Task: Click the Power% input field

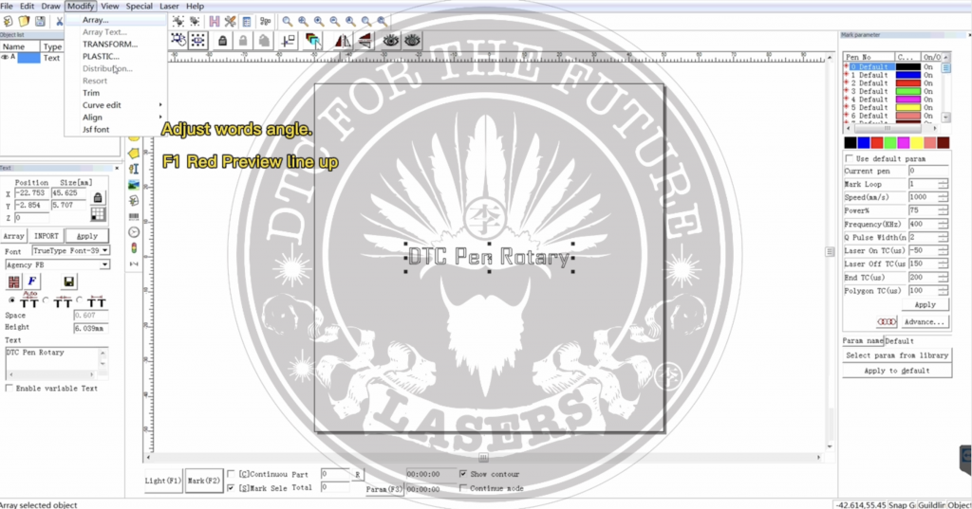Action: pos(923,209)
